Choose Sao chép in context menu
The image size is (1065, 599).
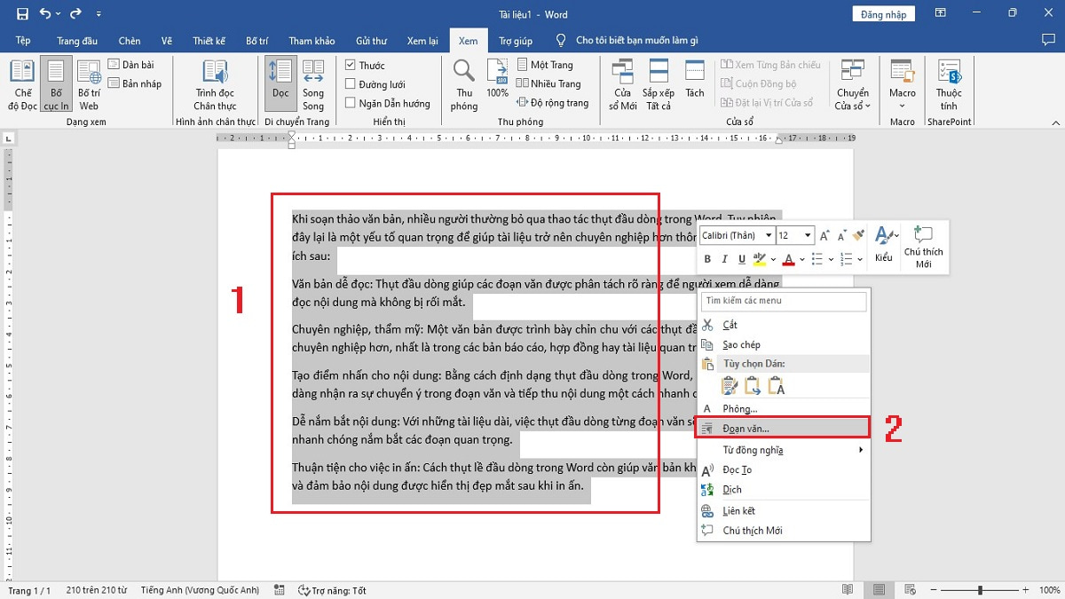pos(784,344)
